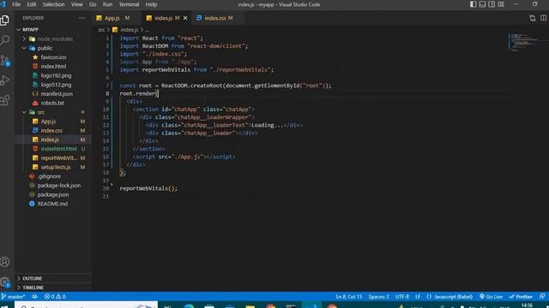Open Run and Debug view

pyautogui.click(x=5, y=80)
